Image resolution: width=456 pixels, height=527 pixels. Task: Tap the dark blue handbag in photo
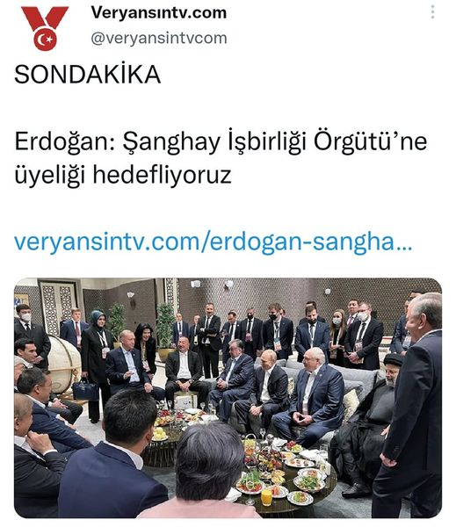(85, 389)
